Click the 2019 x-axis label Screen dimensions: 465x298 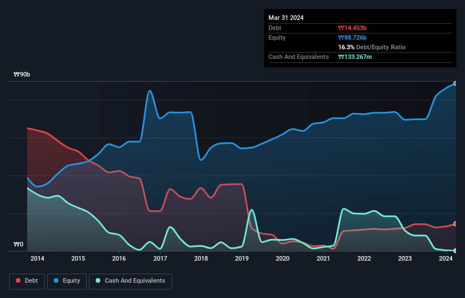tap(242, 258)
